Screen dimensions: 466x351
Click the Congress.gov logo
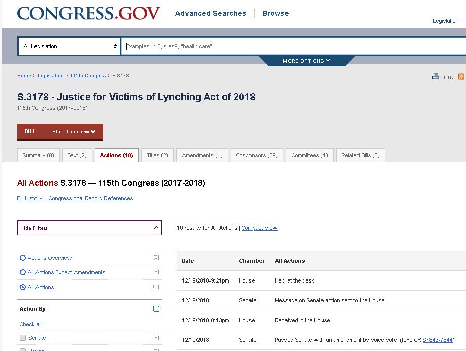pyautogui.click(x=88, y=13)
